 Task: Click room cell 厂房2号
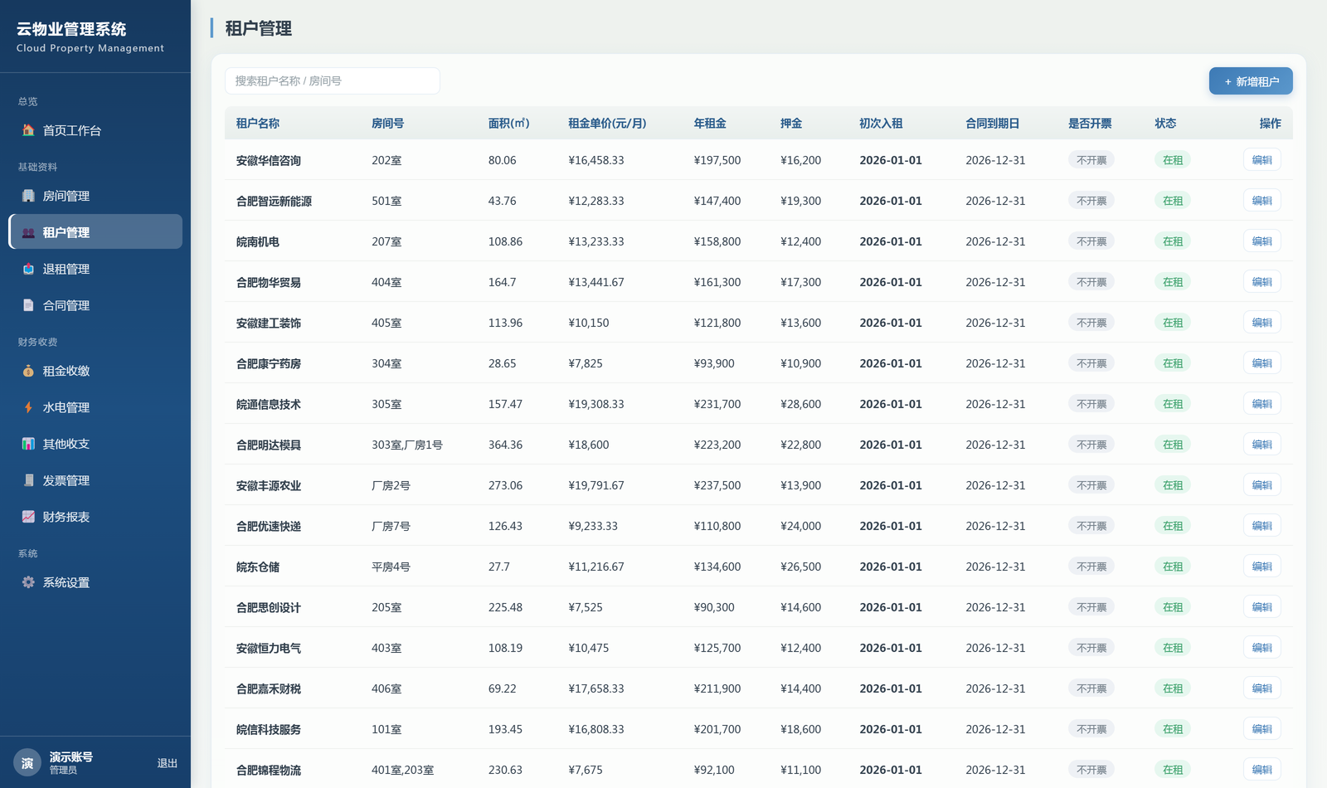click(x=391, y=485)
